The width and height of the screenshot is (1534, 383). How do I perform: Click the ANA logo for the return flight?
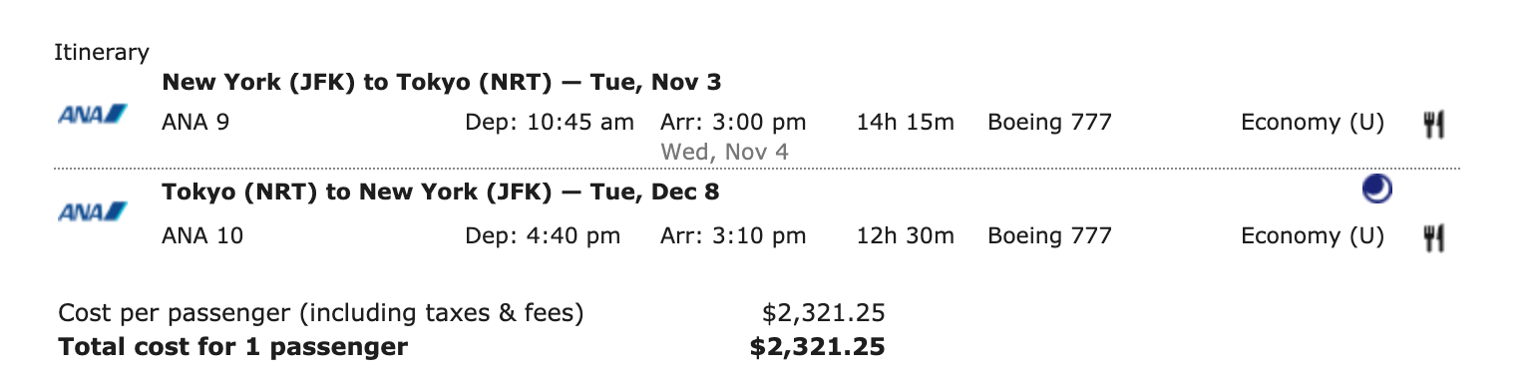pyautogui.click(x=93, y=211)
